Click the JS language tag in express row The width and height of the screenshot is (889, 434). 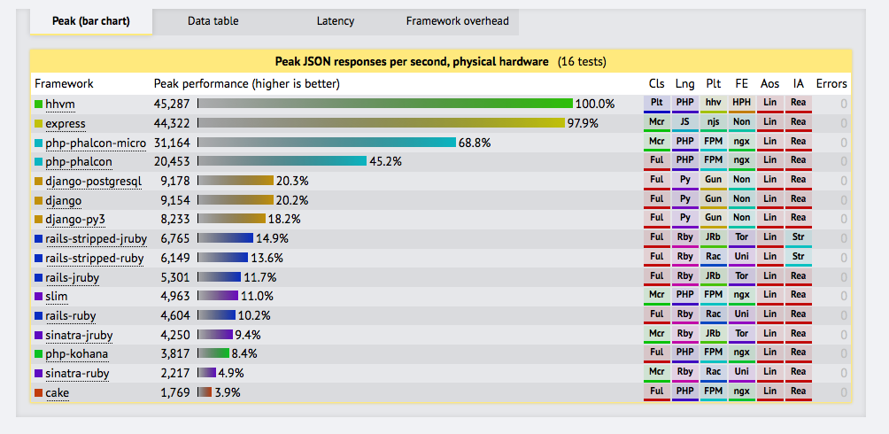[x=684, y=123]
